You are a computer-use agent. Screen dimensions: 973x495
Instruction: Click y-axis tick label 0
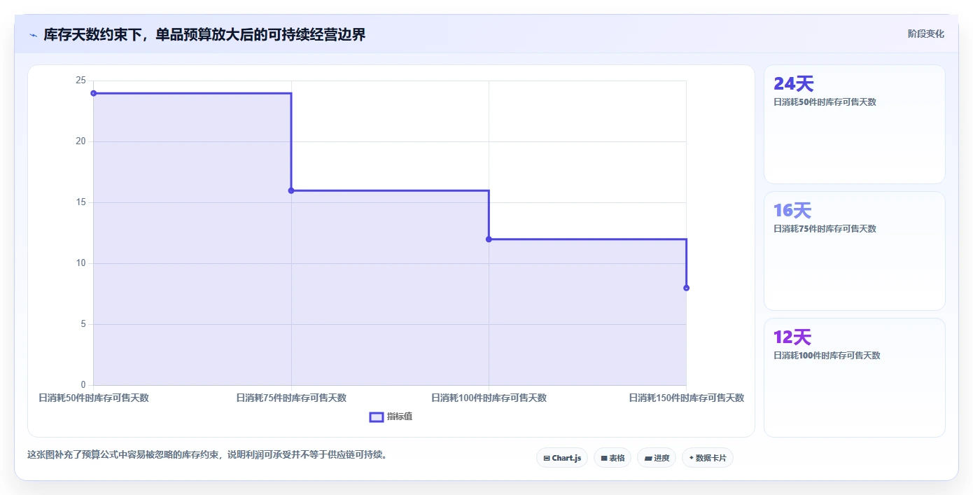point(83,385)
